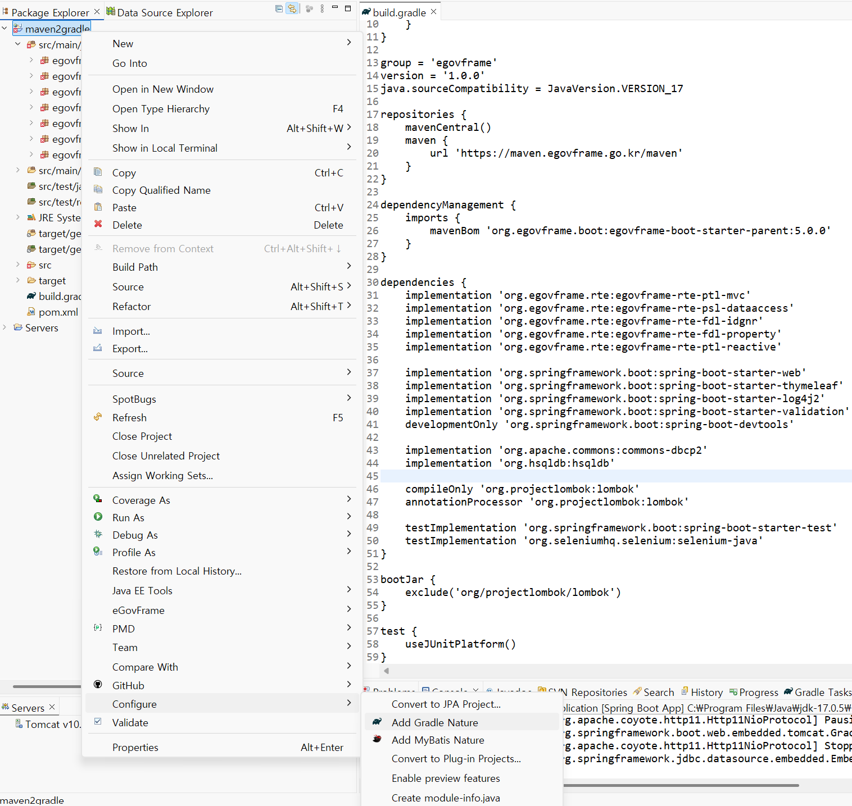The image size is (852, 806).
Task: Click the Refresh icon in context menu
Action: pos(98,417)
